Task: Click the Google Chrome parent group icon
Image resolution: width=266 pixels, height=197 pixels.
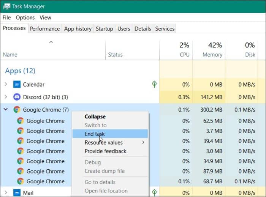Action: [x=17, y=110]
